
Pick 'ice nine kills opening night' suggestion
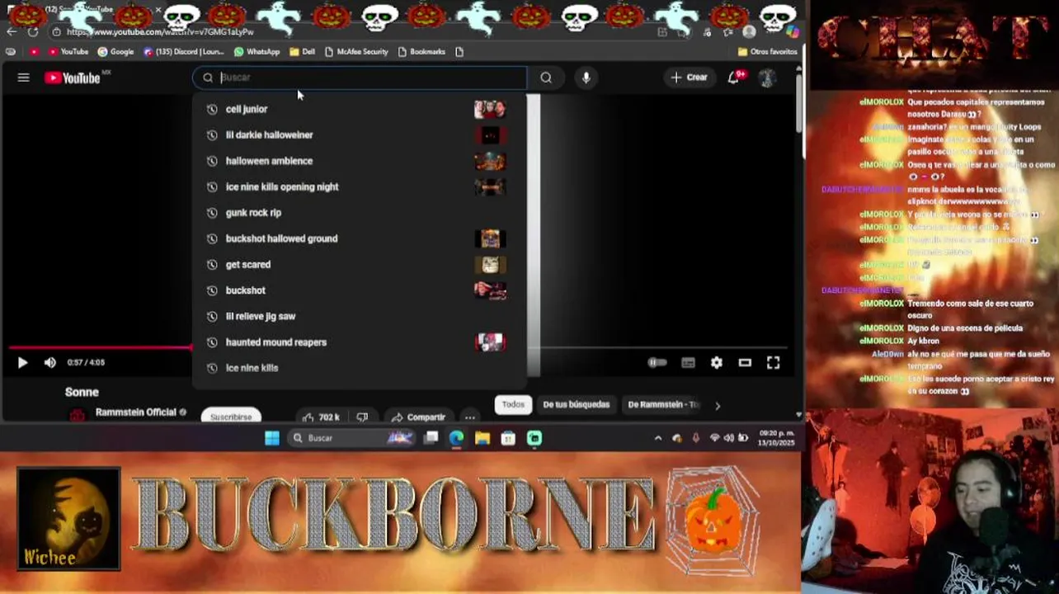pos(360,186)
